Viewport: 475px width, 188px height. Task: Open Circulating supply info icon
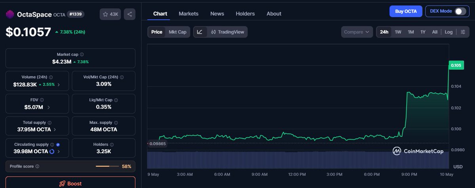click(x=53, y=145)
